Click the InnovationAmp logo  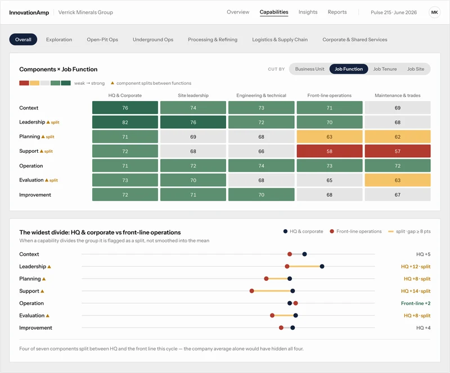[x=29, y=12]
